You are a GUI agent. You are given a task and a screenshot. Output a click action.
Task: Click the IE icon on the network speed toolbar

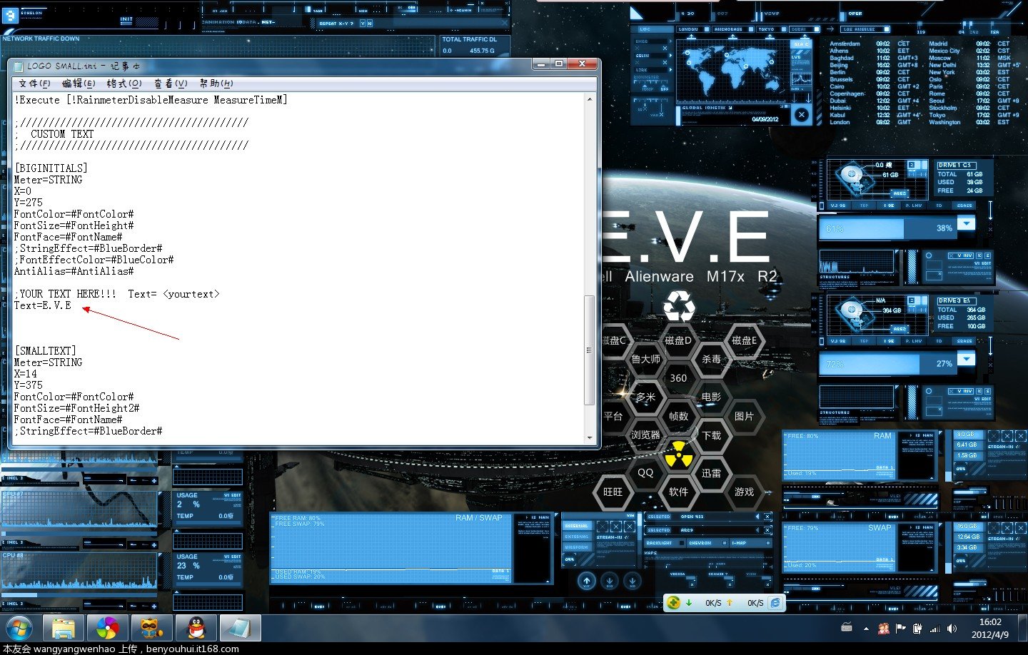click(x=775, y=602)
